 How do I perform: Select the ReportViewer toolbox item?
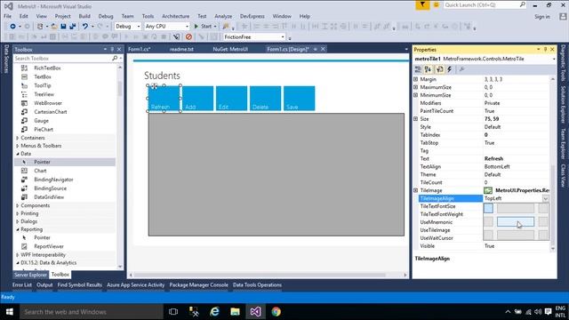(x=49, y=246)
